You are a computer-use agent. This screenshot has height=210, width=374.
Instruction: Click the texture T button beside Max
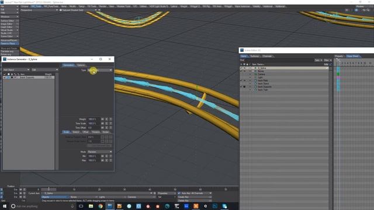110,160
